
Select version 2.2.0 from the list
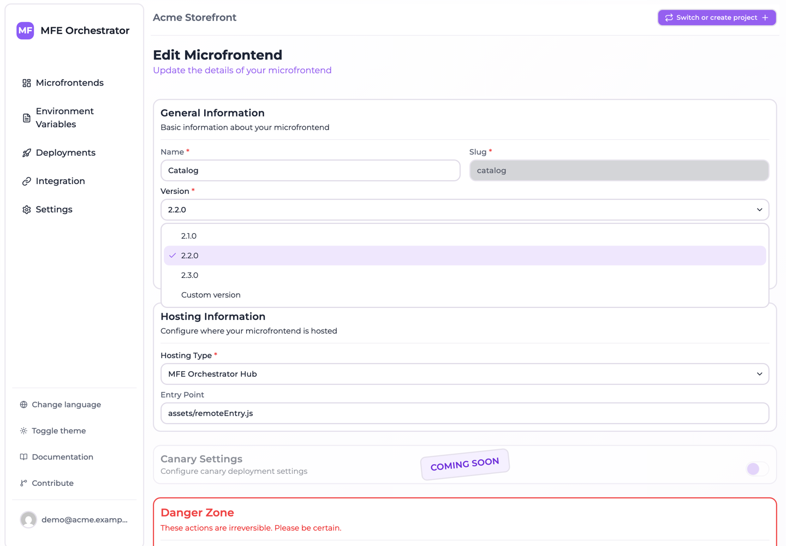[x=465, y=256]
